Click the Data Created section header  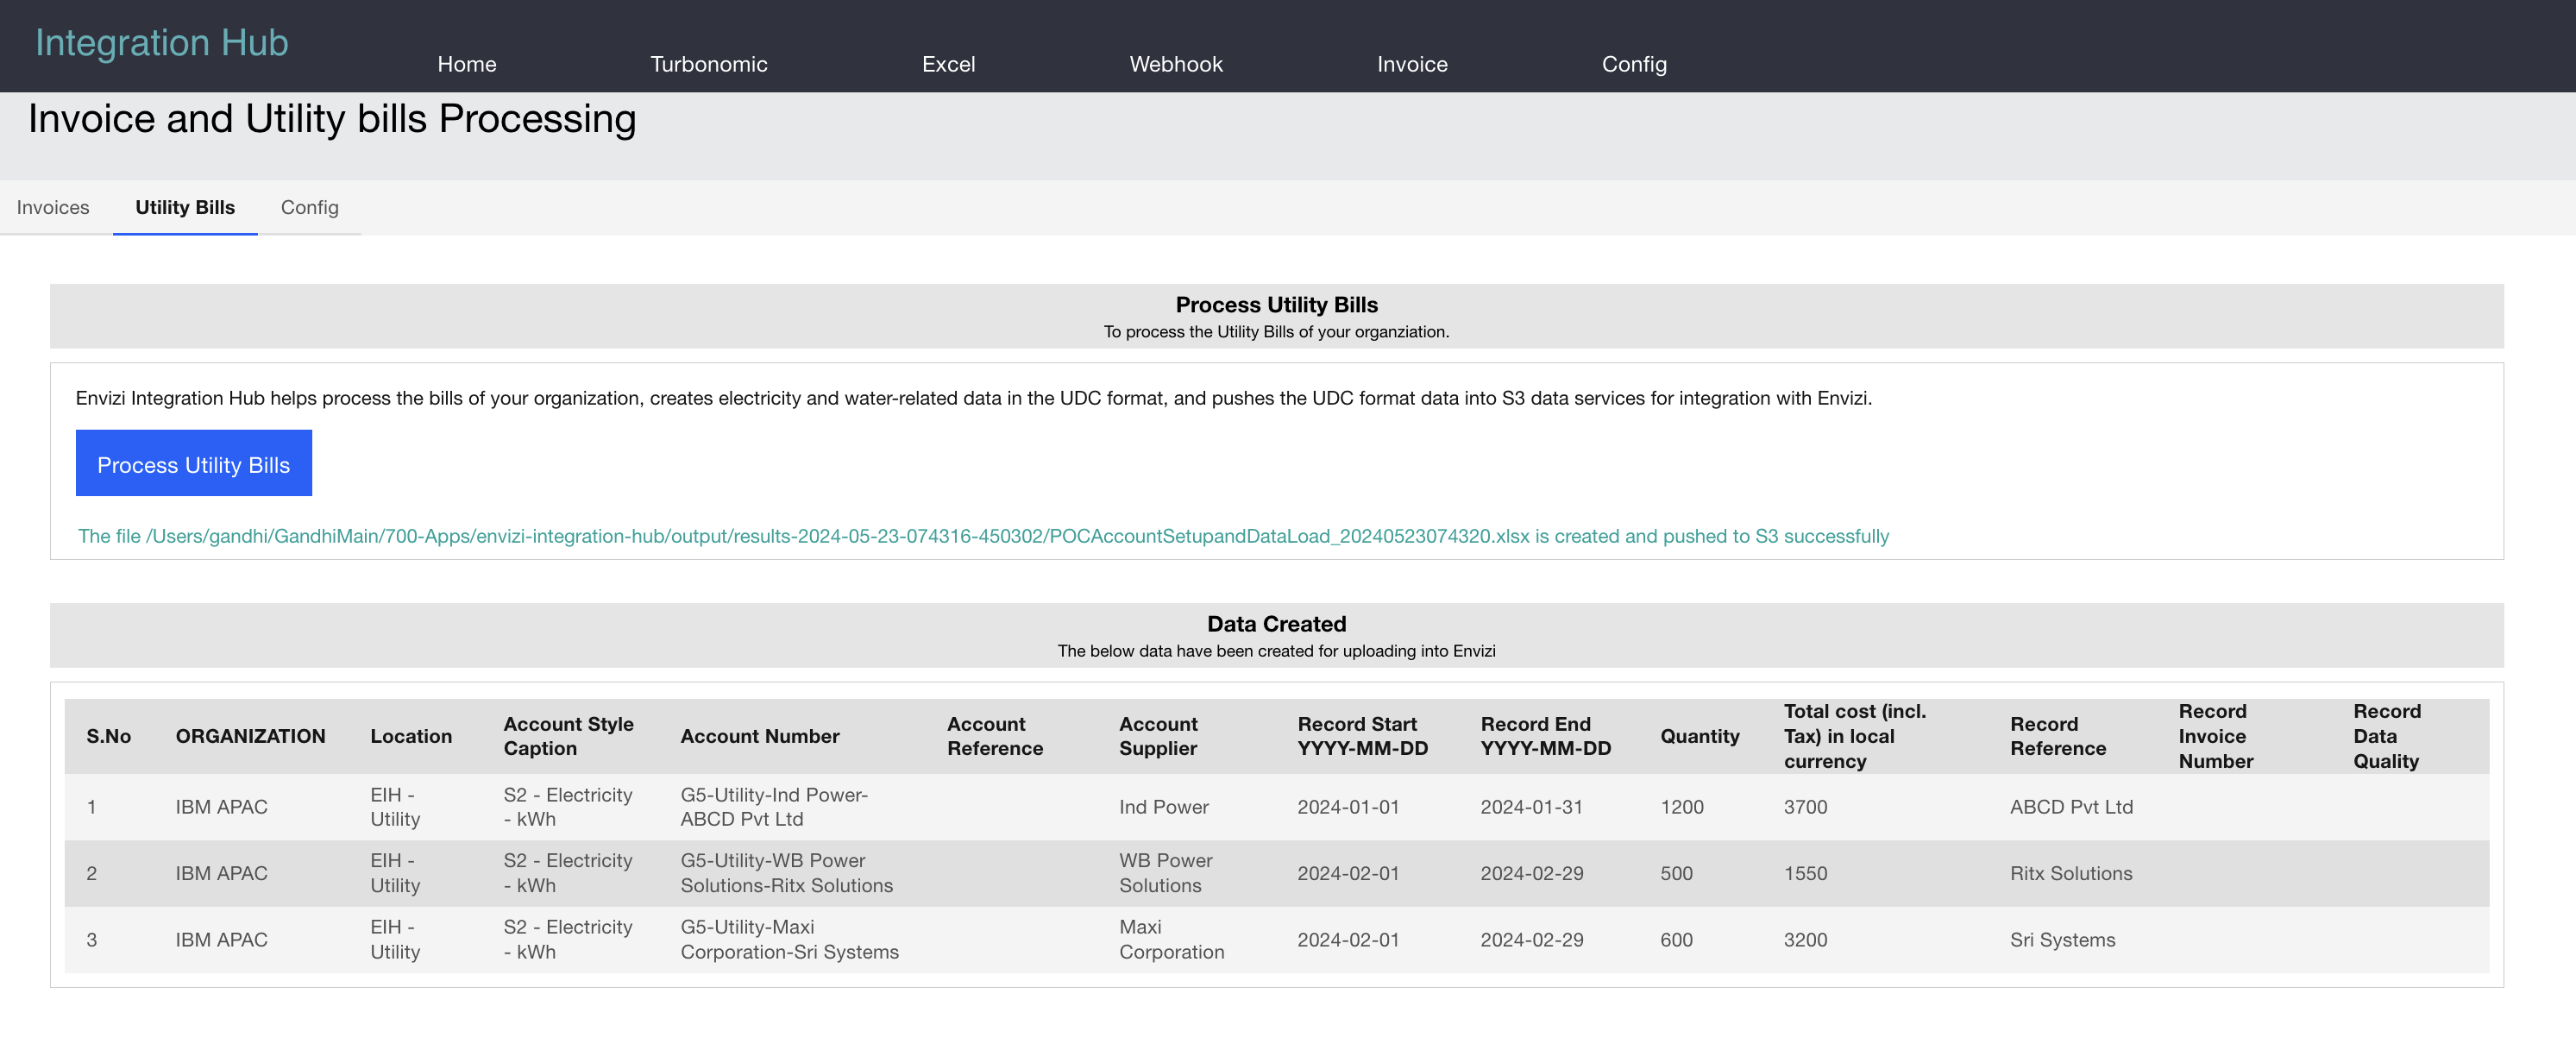click(x=1276, y=623)
